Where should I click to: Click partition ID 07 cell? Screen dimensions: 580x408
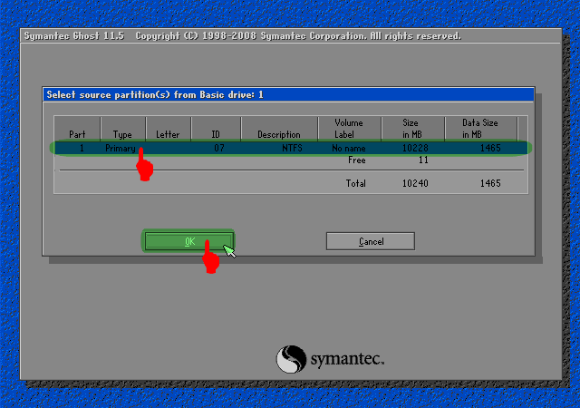[219, 148]
